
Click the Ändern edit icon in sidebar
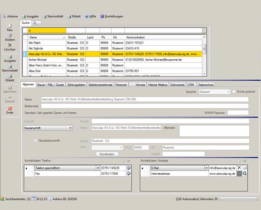[10, 36]
